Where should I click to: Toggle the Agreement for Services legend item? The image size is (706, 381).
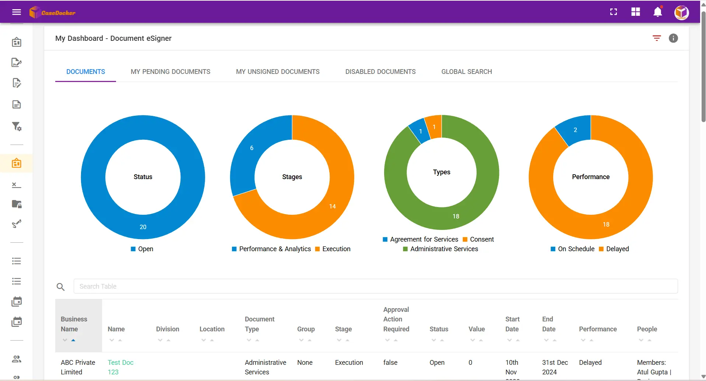point(421,239)
